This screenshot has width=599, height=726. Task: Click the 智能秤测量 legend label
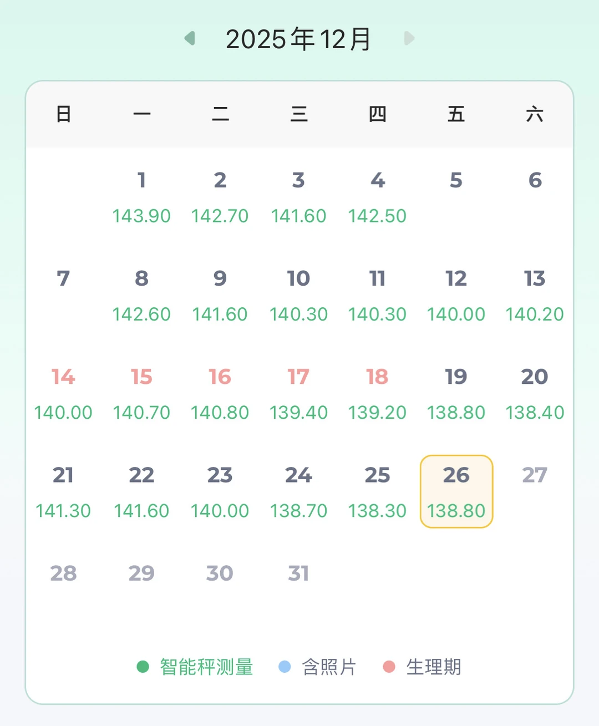click(x=206, y=667)
